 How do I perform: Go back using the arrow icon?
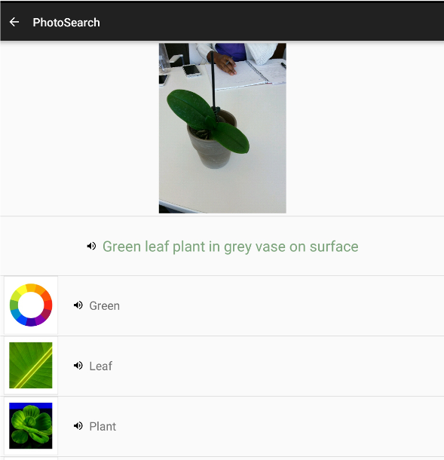pyautogui.click(x=14, y=22)
